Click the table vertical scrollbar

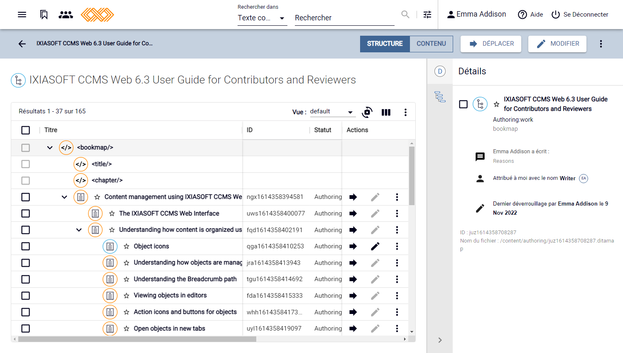tap(412, 176)
